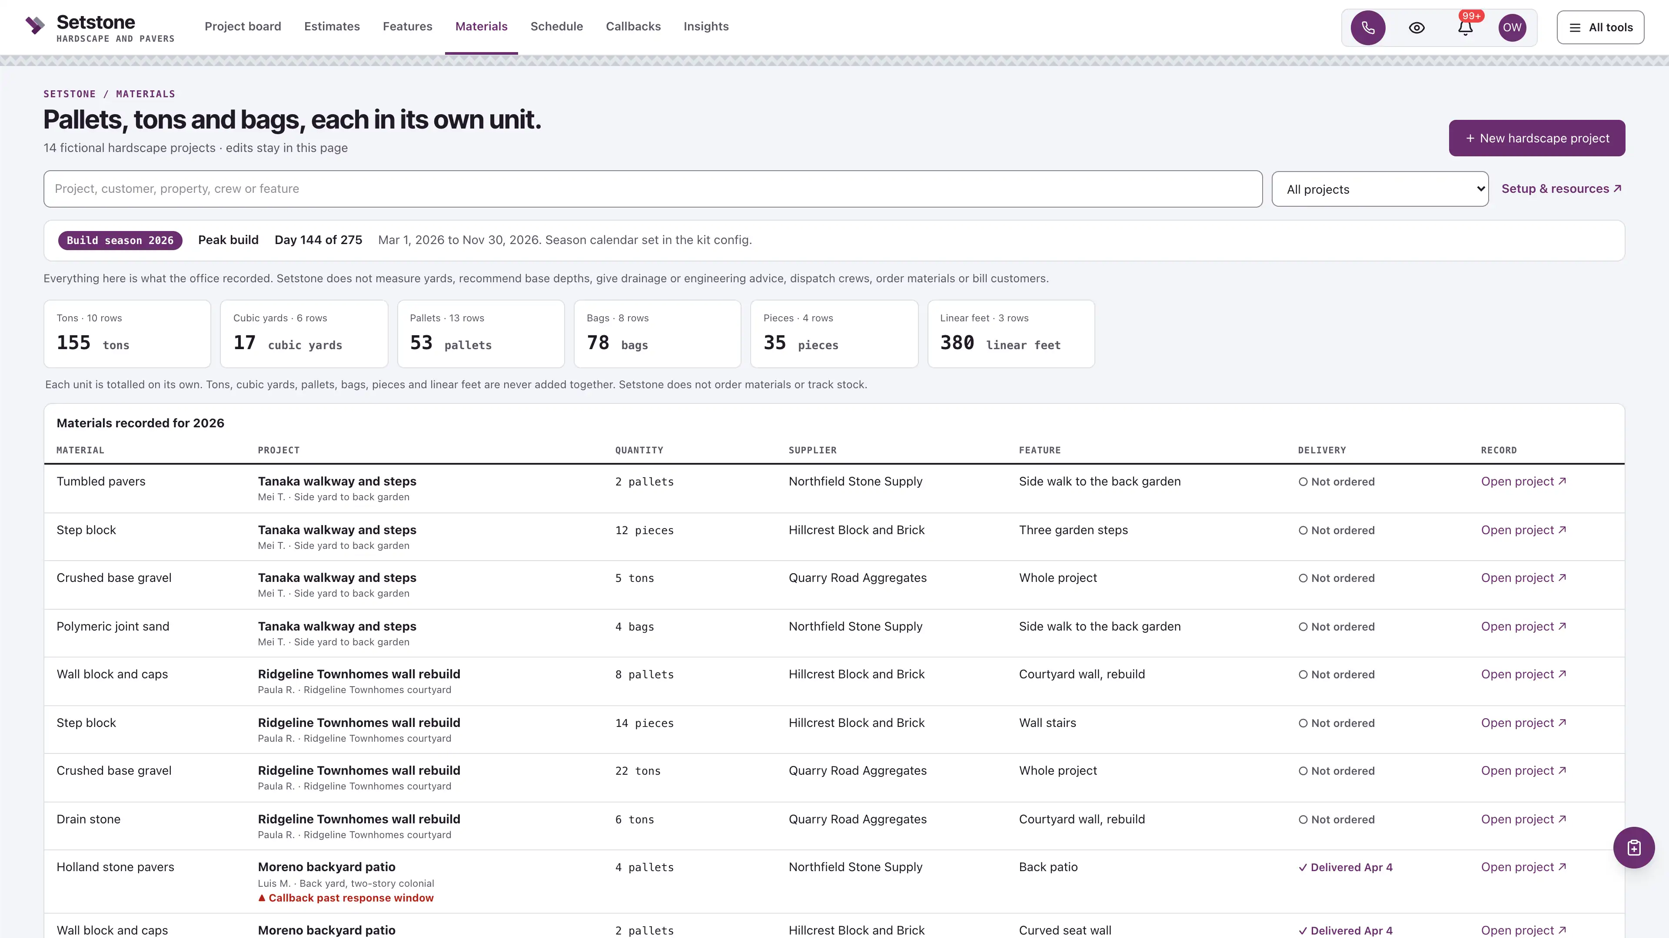
Task: Open the floating clipboard button
Action: (1633, 847)
